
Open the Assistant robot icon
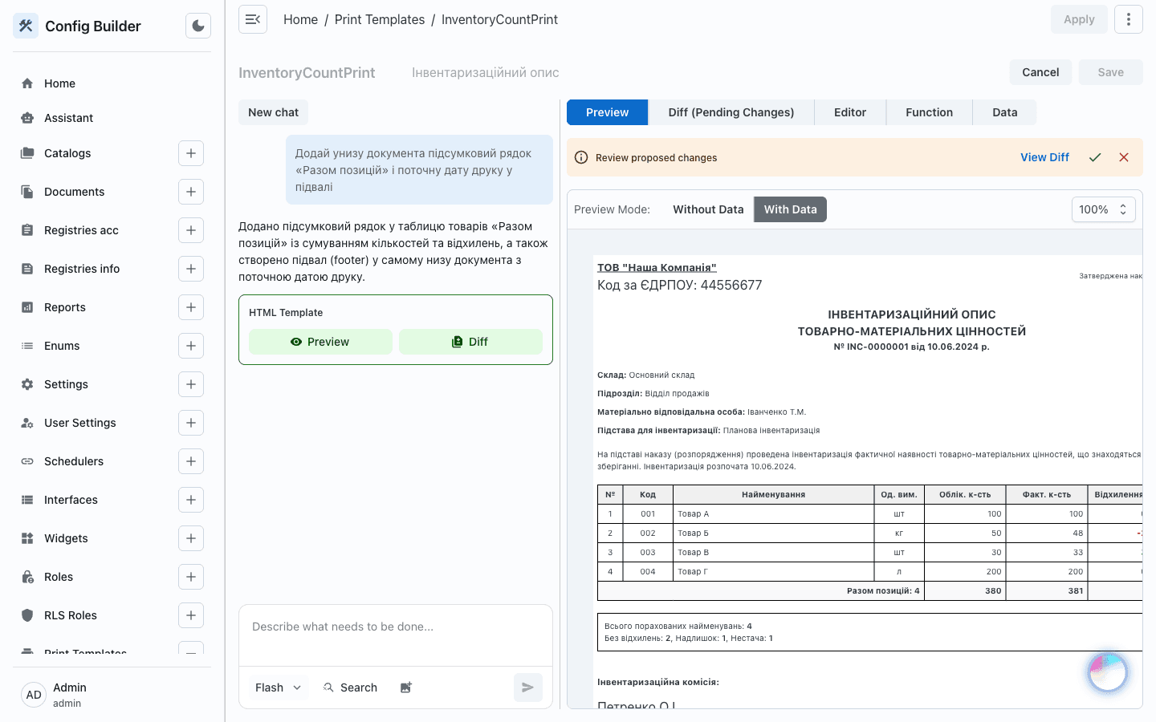[x=27, y=118]
